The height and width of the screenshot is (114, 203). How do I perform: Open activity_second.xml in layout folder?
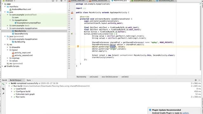coord(23,55)
